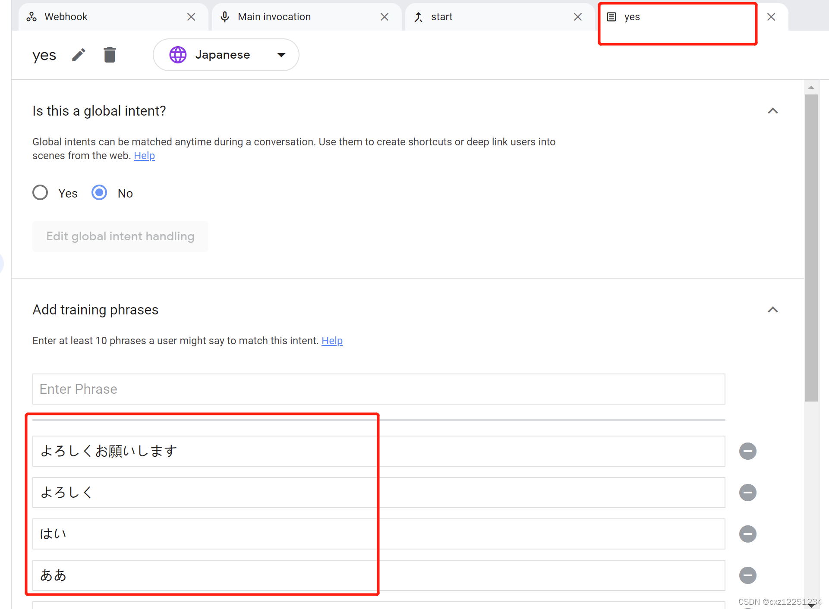Switch to the Webhook tab

pyautogui.click(x=66, y=17)
